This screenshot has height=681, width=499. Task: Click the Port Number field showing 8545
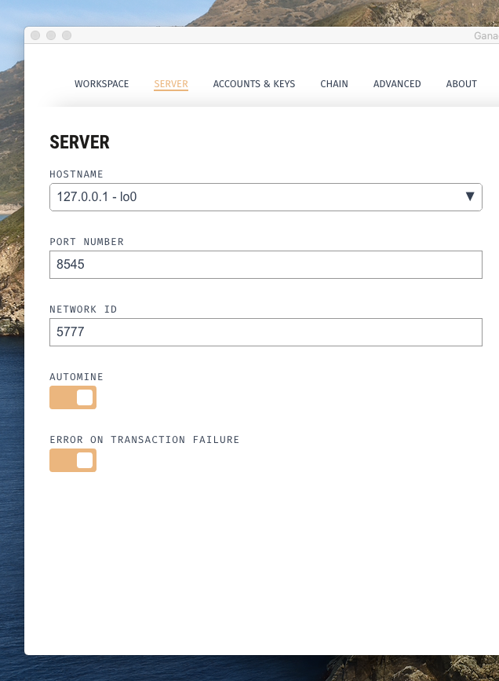[266, 265]
